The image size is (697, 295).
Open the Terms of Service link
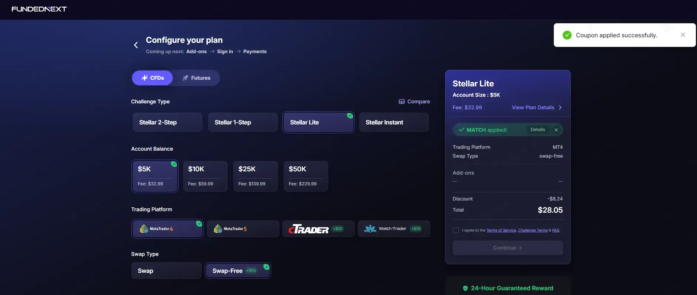coord(501,230)
